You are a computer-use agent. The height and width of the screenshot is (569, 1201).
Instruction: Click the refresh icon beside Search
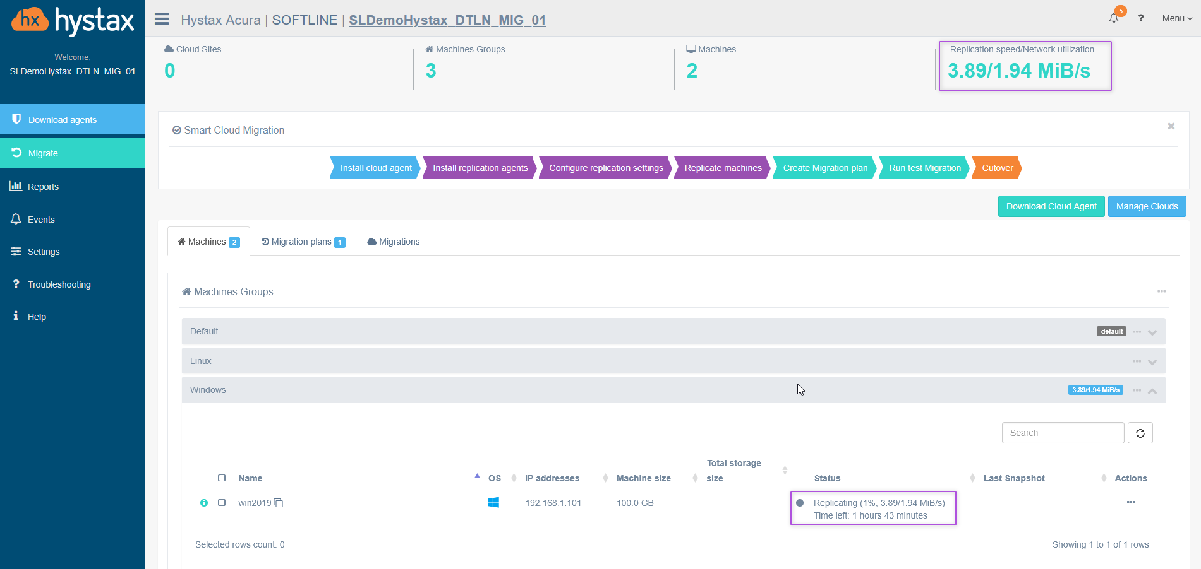coord(1140,433)
